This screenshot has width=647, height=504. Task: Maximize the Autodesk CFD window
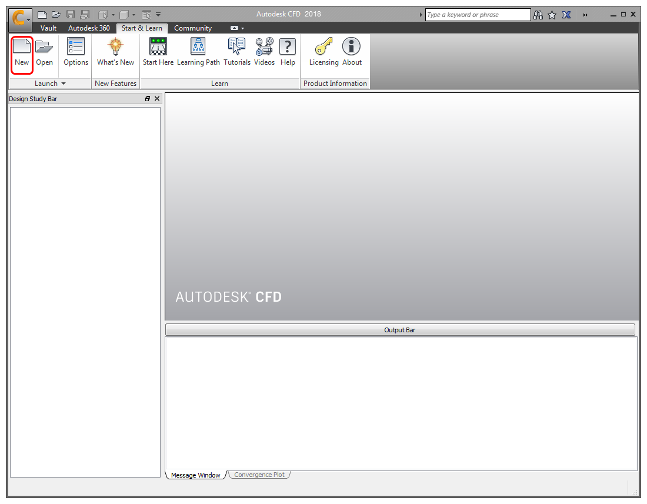pos(623,15)
